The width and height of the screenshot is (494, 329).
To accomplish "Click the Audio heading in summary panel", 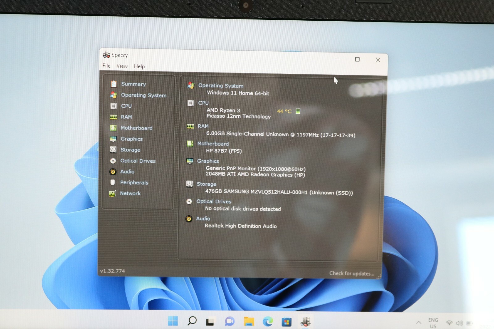I will pos(203,219).
